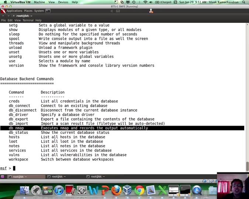Open the menu labeled Terminal
This screenshot has height=199, width=249.
tap(28, 20)
